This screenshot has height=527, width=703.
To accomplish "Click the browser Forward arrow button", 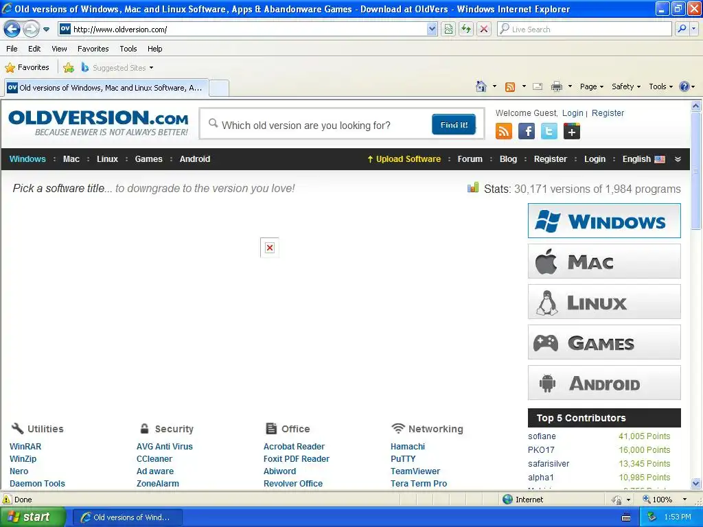I will [x=31, y=30].
